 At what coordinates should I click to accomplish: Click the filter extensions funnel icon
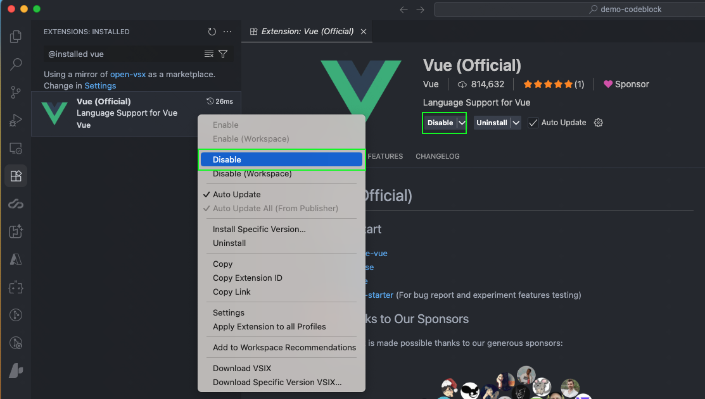click(x=223, y=54)
